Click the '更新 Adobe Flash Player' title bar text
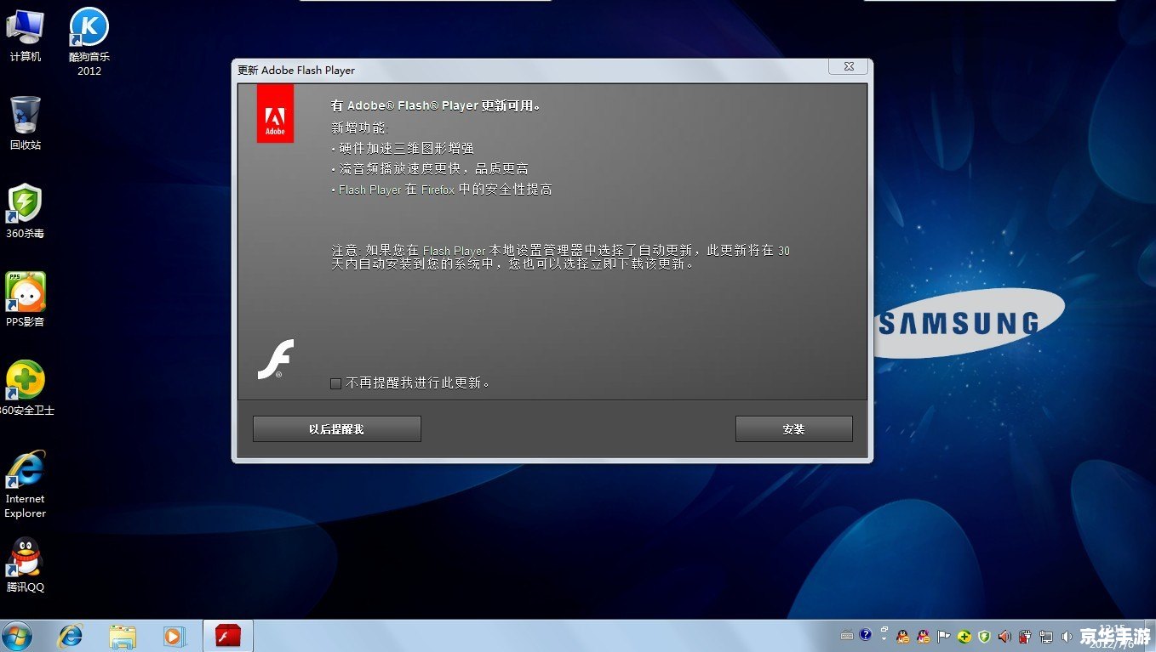This screenshot has width=1156, height=652. 296,71
